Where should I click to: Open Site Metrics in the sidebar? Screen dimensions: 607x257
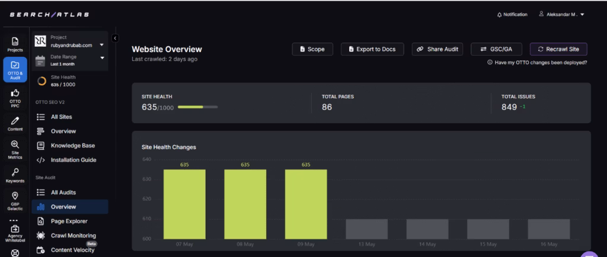pyautogui.click(x=15, y=149)
